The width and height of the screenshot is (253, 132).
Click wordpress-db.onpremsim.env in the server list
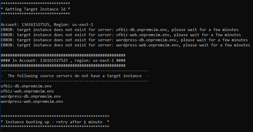(x=31, y=96)
